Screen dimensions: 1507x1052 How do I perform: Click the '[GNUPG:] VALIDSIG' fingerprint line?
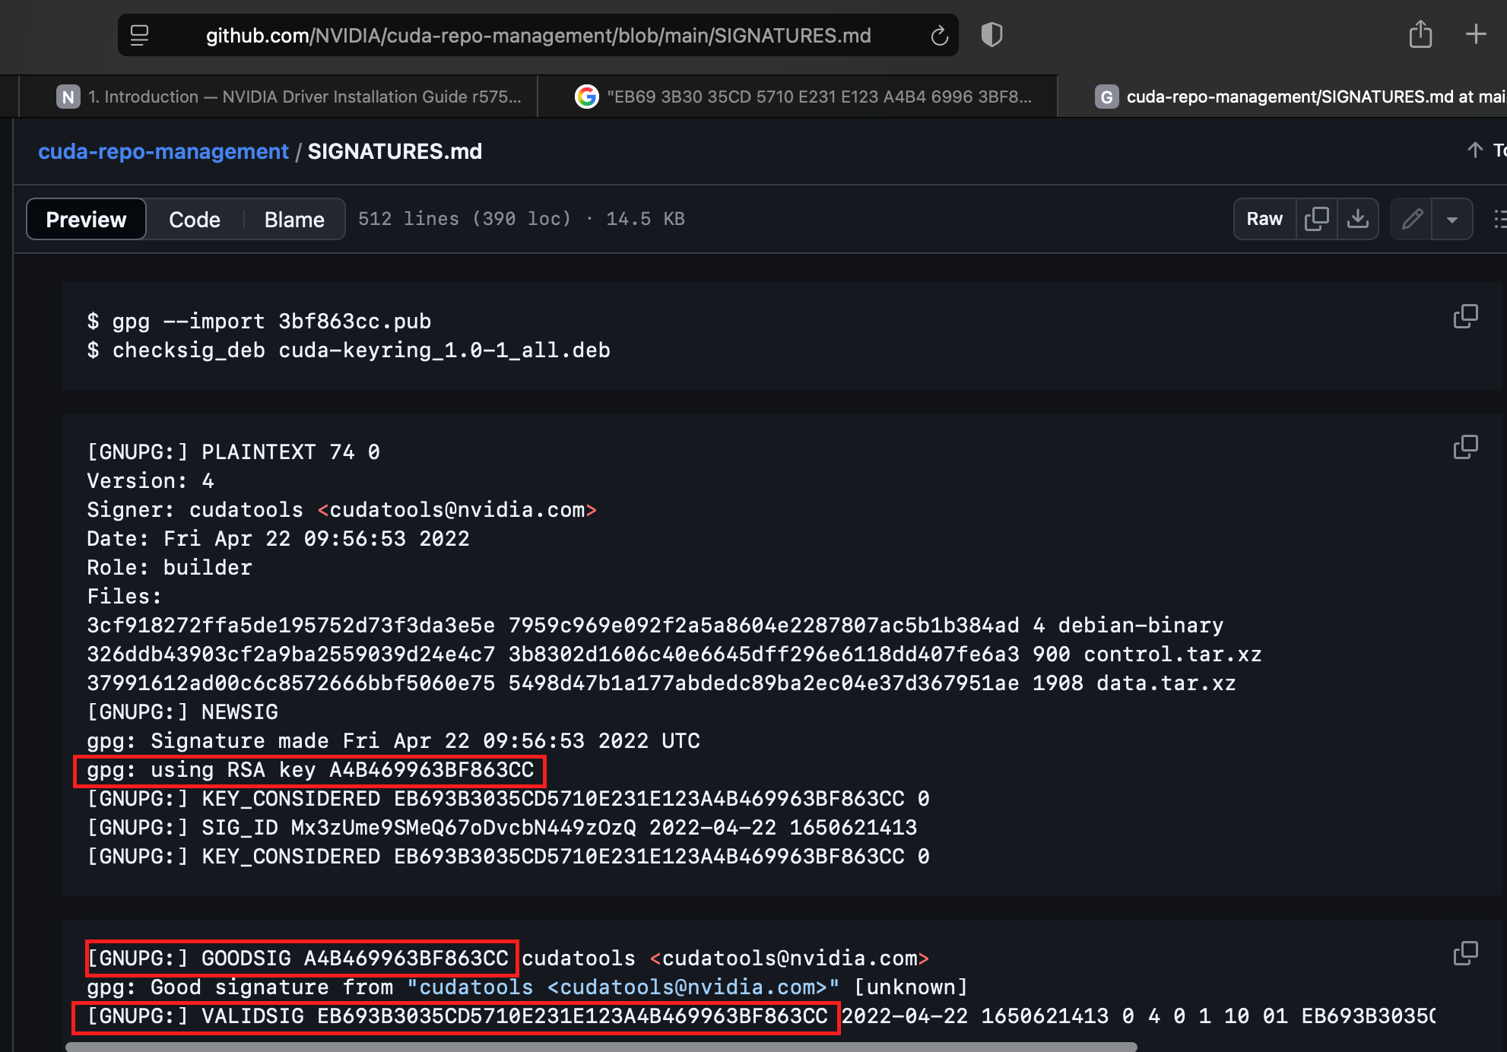457,1016
